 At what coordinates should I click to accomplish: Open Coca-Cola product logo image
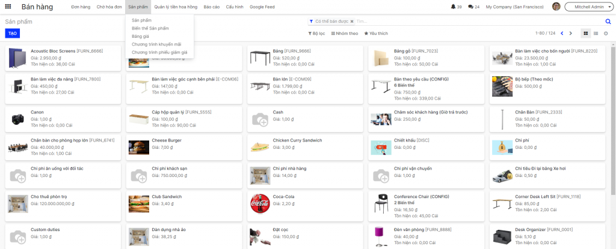point(260,204)
